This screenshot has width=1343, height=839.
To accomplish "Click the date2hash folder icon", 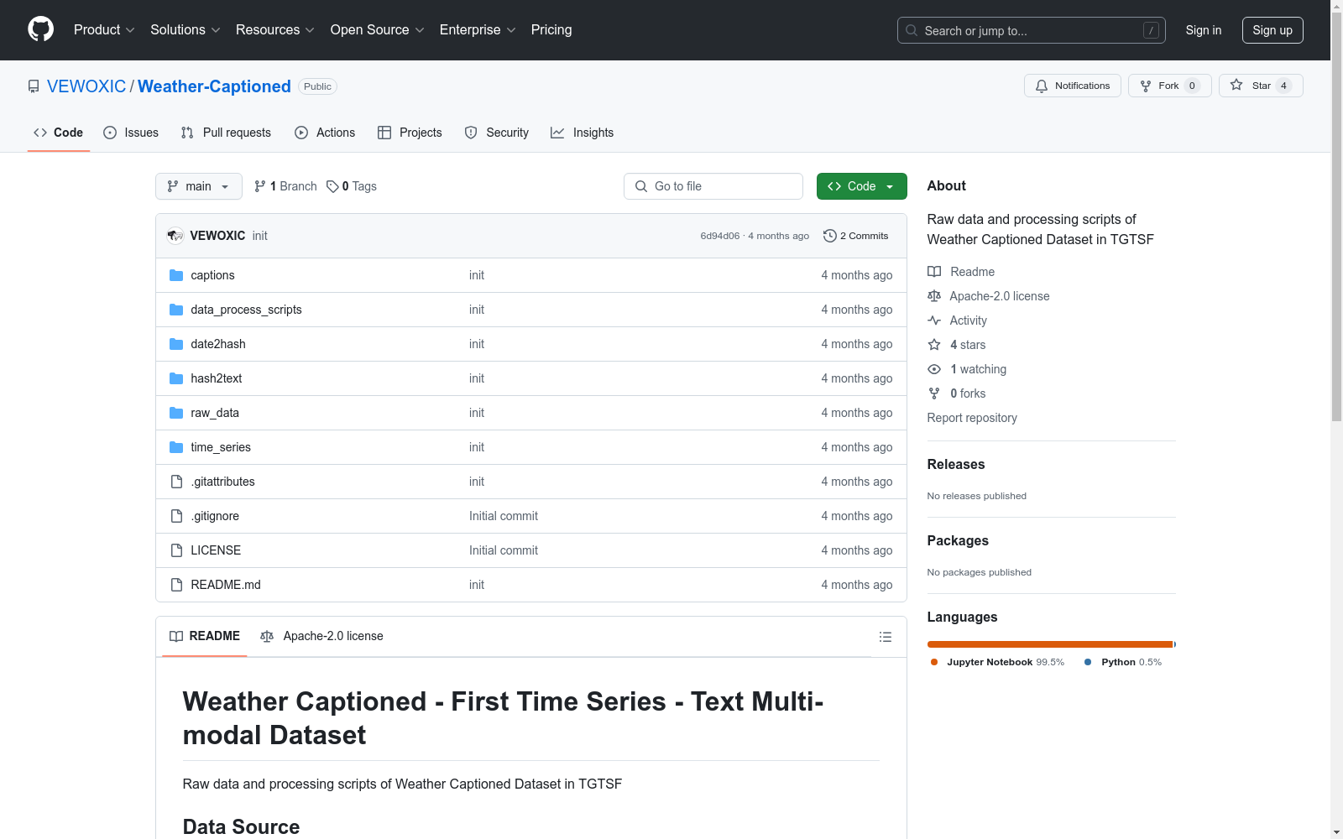I will (176, 344).
